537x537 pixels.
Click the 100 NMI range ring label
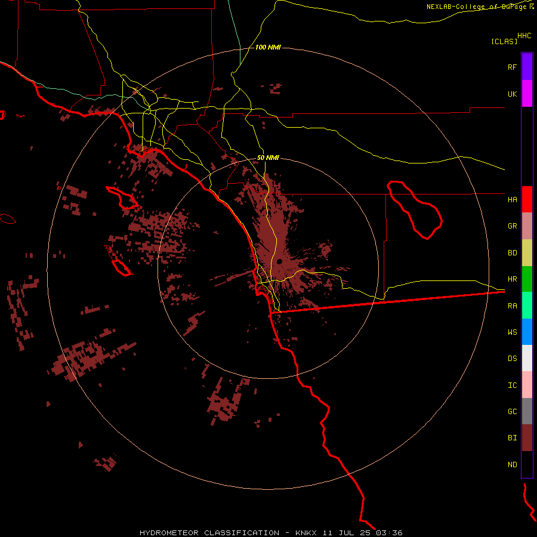point(268,47)
